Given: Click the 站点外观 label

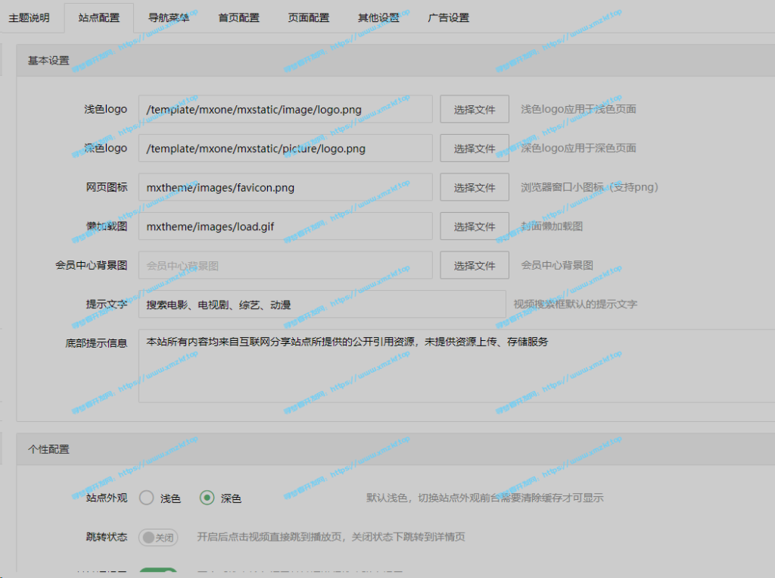Looking at the screenshot, I should [106, 498].
